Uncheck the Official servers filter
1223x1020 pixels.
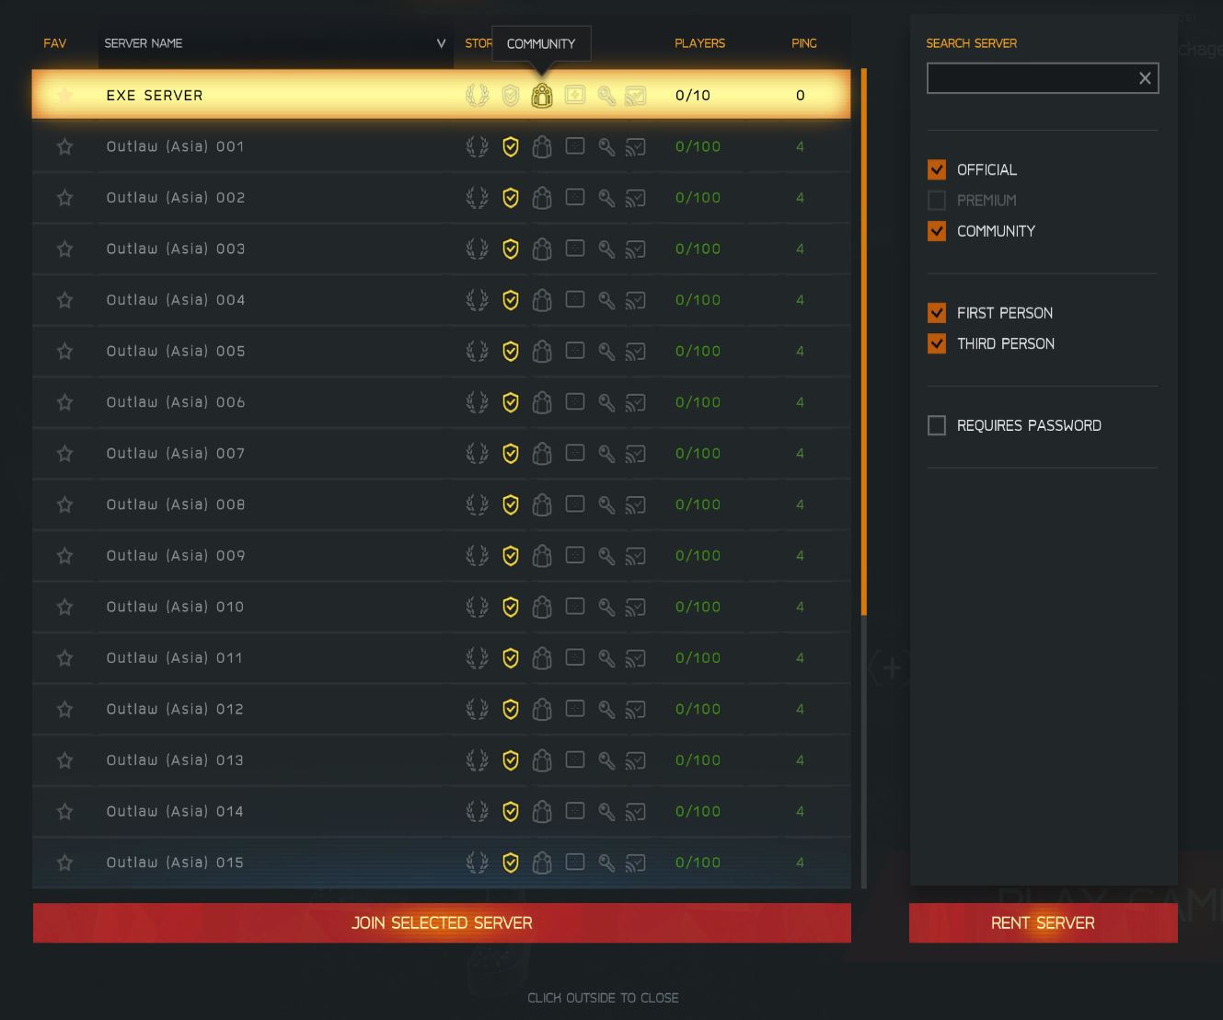937,169
